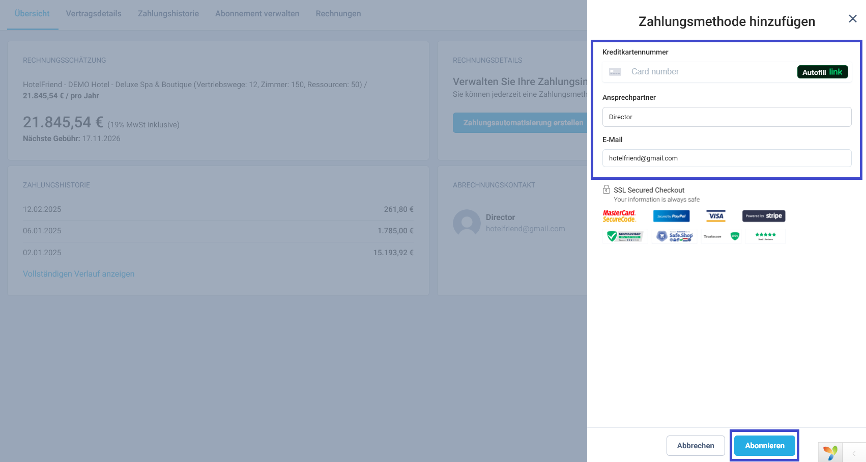
Task: Click the amount 15.193,92 €
Action: 393,253
